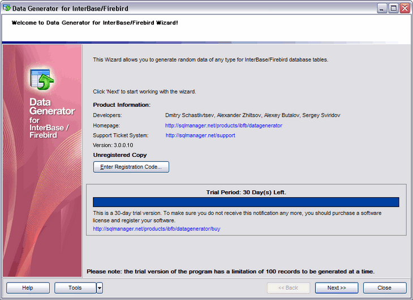Click "Click 'Next' to start working" text
Viewport: 413px width, 300px height.
tap(144, 92)
